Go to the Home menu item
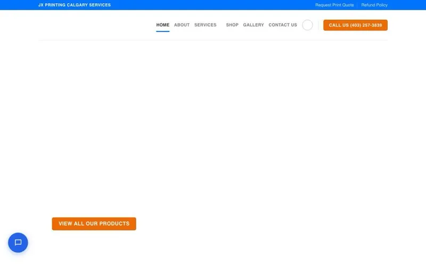 click(x=163, y=25)
